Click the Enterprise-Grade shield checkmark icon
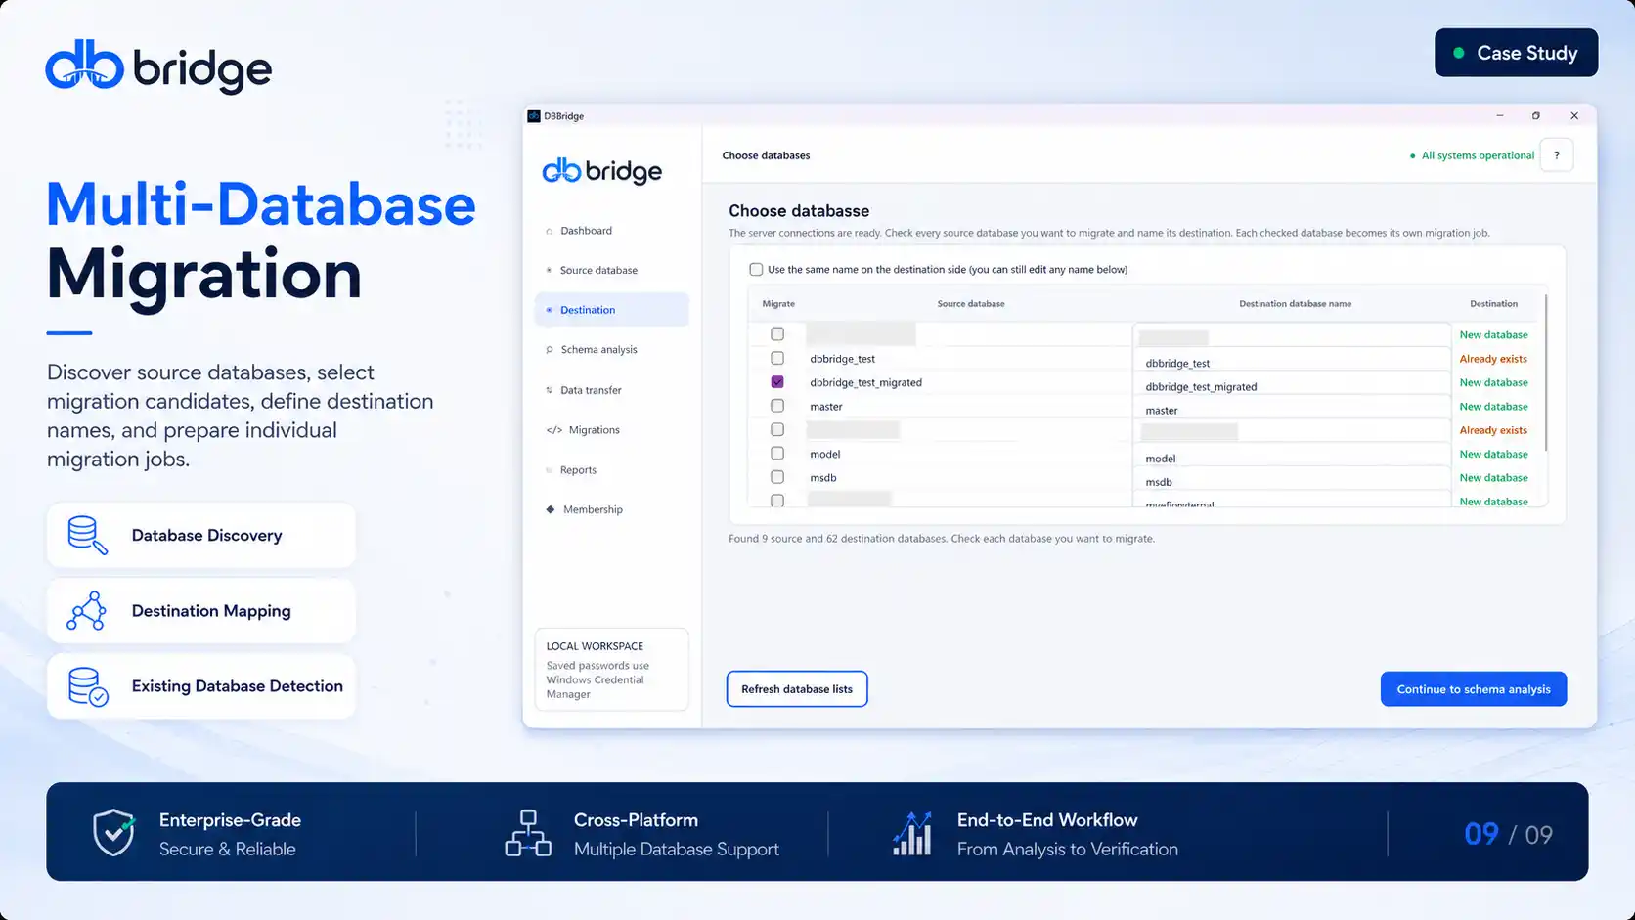This screenshot has height=920, width=1635. (113, 833)
